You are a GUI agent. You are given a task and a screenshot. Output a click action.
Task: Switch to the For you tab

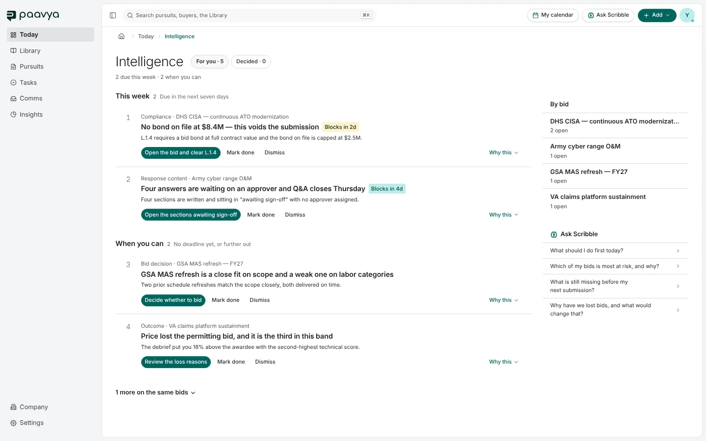[210, 62]
